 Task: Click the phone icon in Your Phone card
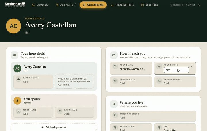click(x=159, y=66)
